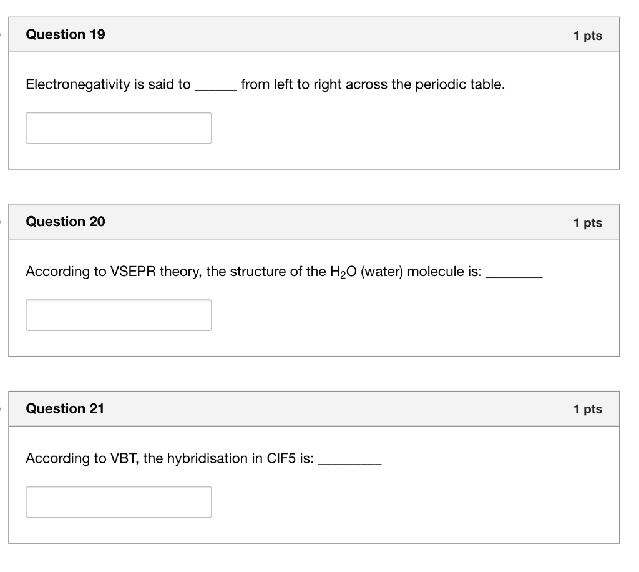
Task: Click the 1 pts label on Question 19
Action: (x=587, y=36)
